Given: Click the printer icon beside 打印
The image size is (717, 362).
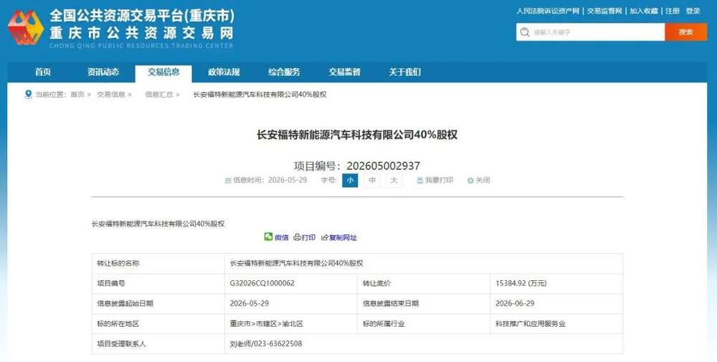Looking at the screenshot, I should [x=298, y=237].
